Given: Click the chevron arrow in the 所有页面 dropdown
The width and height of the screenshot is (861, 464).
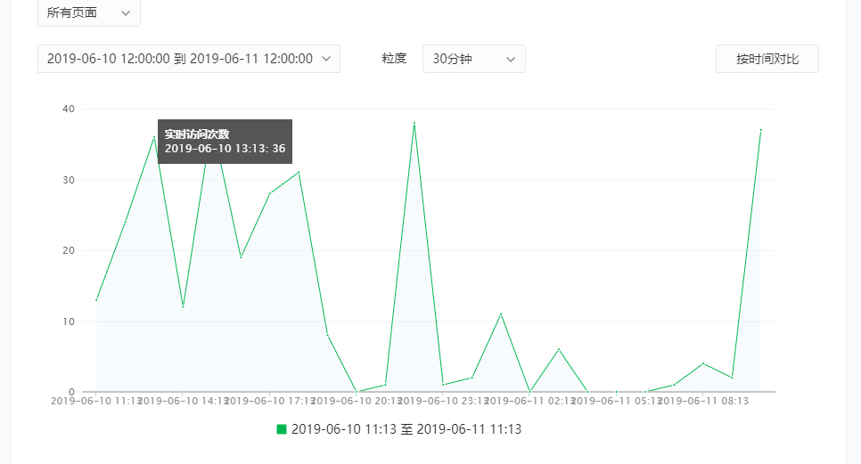Looking at the screenshot, I should (126, 13).
